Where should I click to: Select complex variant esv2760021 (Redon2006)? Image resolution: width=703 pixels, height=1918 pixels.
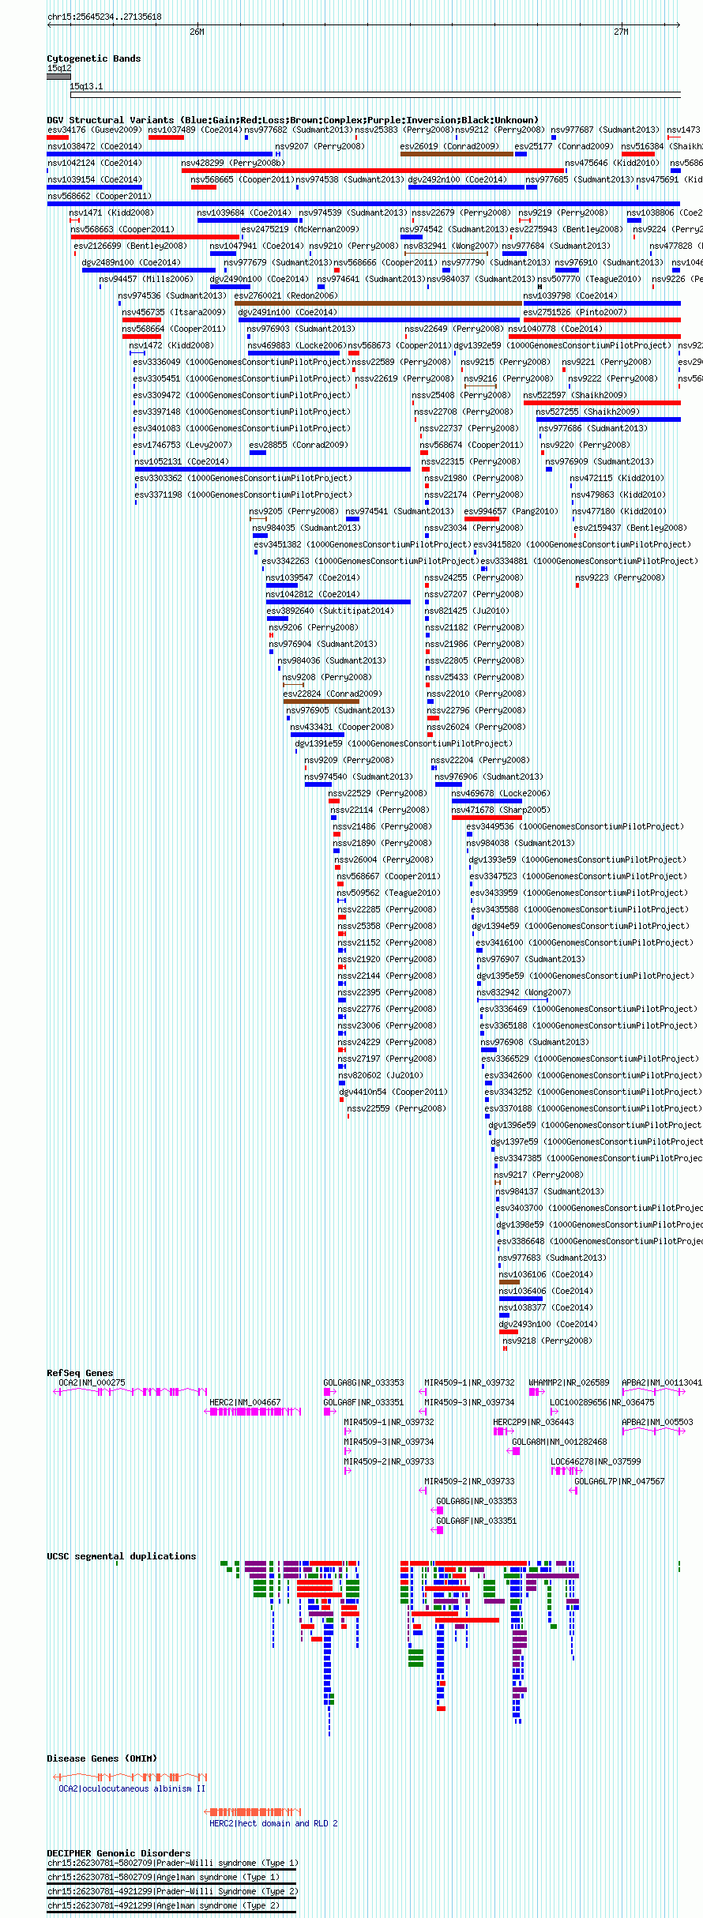point(286,295)
